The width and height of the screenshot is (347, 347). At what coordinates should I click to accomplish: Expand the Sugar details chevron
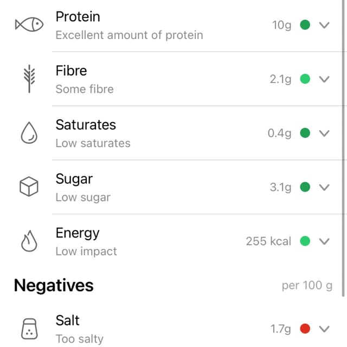(324, 188)
